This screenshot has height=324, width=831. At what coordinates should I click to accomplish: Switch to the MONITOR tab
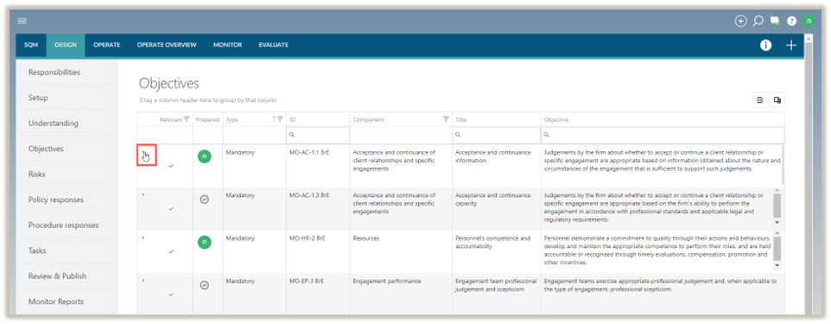coord(228,45)
